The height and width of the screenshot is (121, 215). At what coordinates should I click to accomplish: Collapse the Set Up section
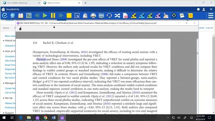pyautogui.click(x=3, y=98)
